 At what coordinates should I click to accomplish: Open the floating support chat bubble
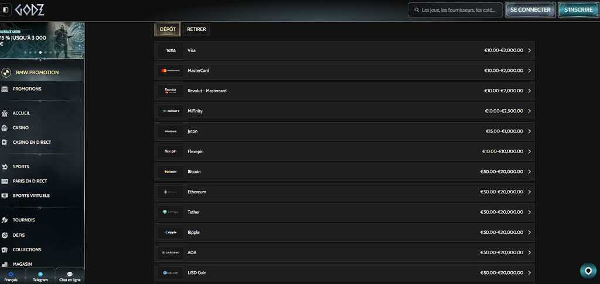tap(588, 271)
